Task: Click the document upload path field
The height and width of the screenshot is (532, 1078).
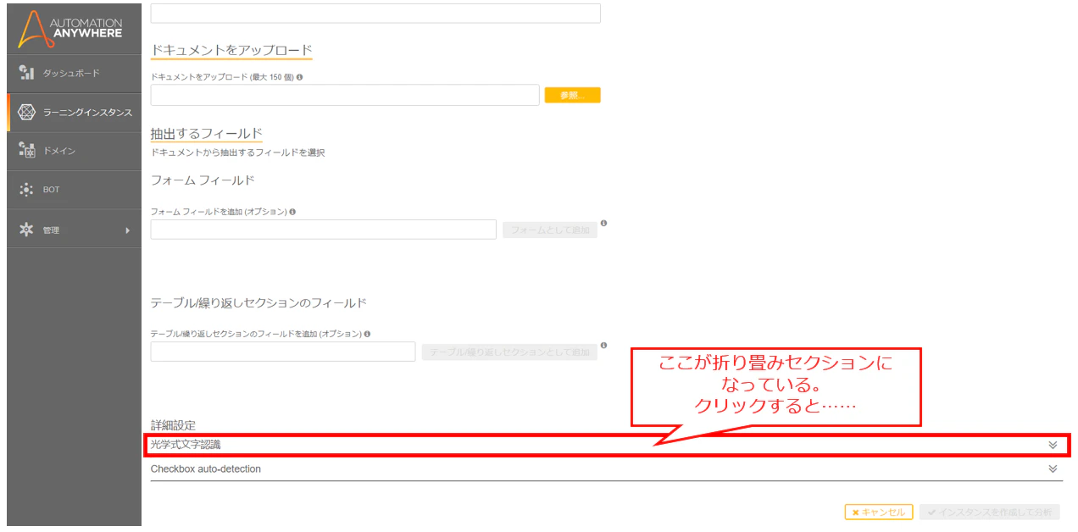Action: click(x=345, y=95)
